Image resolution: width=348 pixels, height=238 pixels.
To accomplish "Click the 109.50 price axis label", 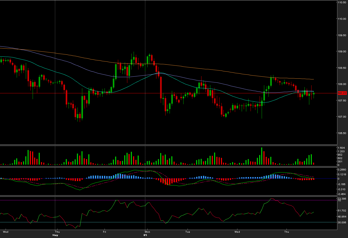I will [x=342, y=35].
